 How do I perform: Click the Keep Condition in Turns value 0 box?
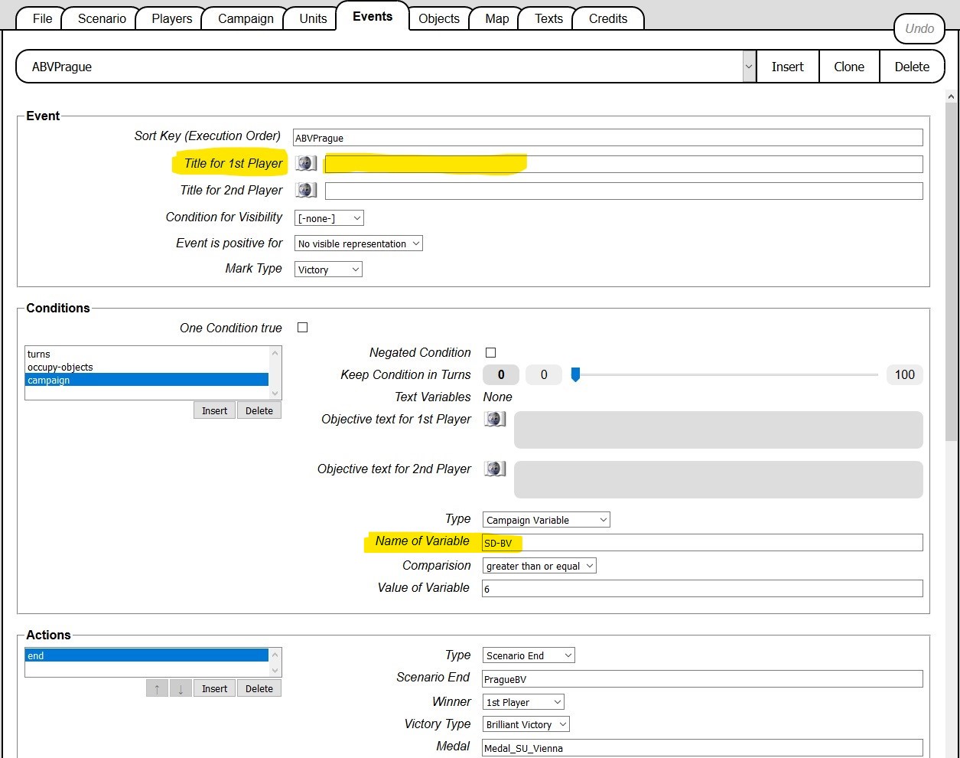pos(544,374)
